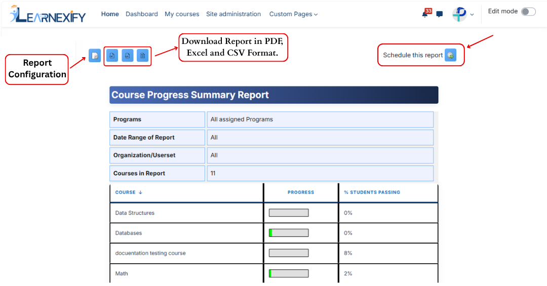The width and height of the screenshot is (547, 286).
Task: Click the 'Organization/Userset' label
Action: click(x=144, y=155)
